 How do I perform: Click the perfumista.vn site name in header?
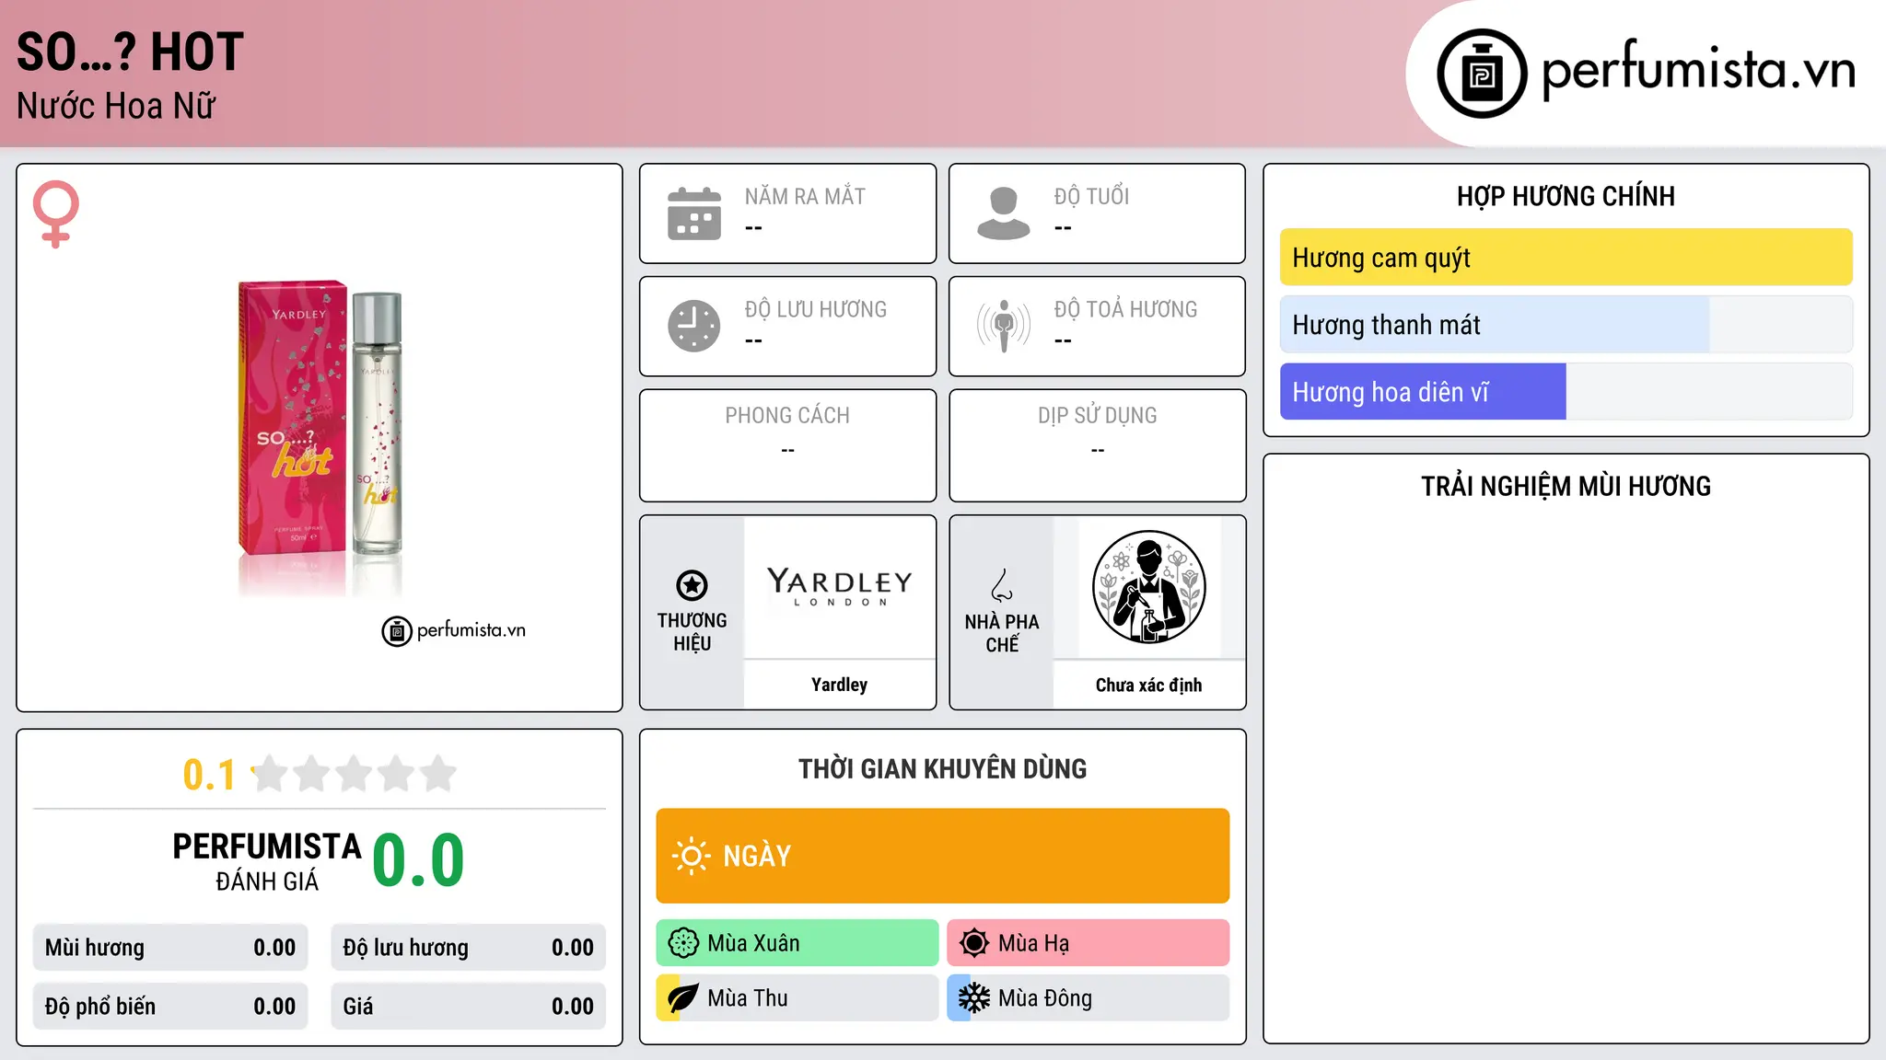[x=1698, y=70]
